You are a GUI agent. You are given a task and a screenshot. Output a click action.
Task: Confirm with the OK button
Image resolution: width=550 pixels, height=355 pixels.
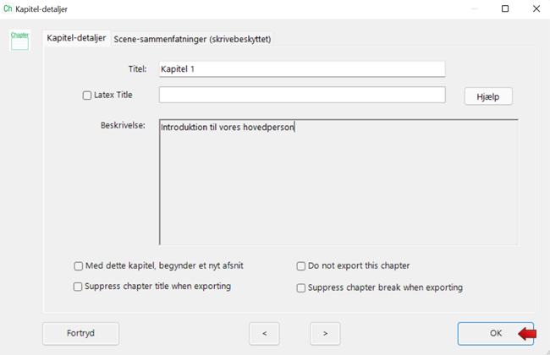pyautogui.click(x=496, y=333)
